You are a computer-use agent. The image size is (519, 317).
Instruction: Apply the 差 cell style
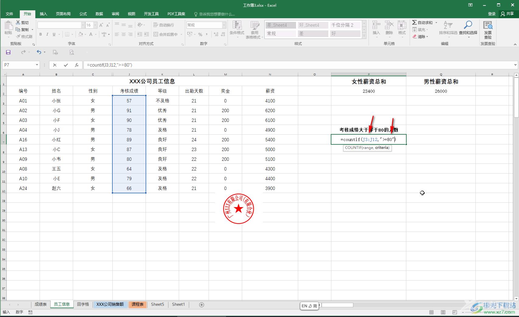point(313,33)
